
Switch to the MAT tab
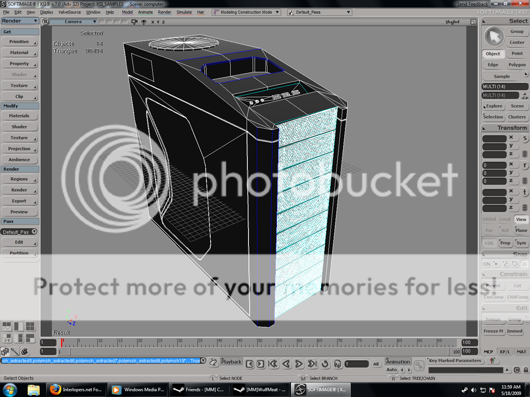521,352
